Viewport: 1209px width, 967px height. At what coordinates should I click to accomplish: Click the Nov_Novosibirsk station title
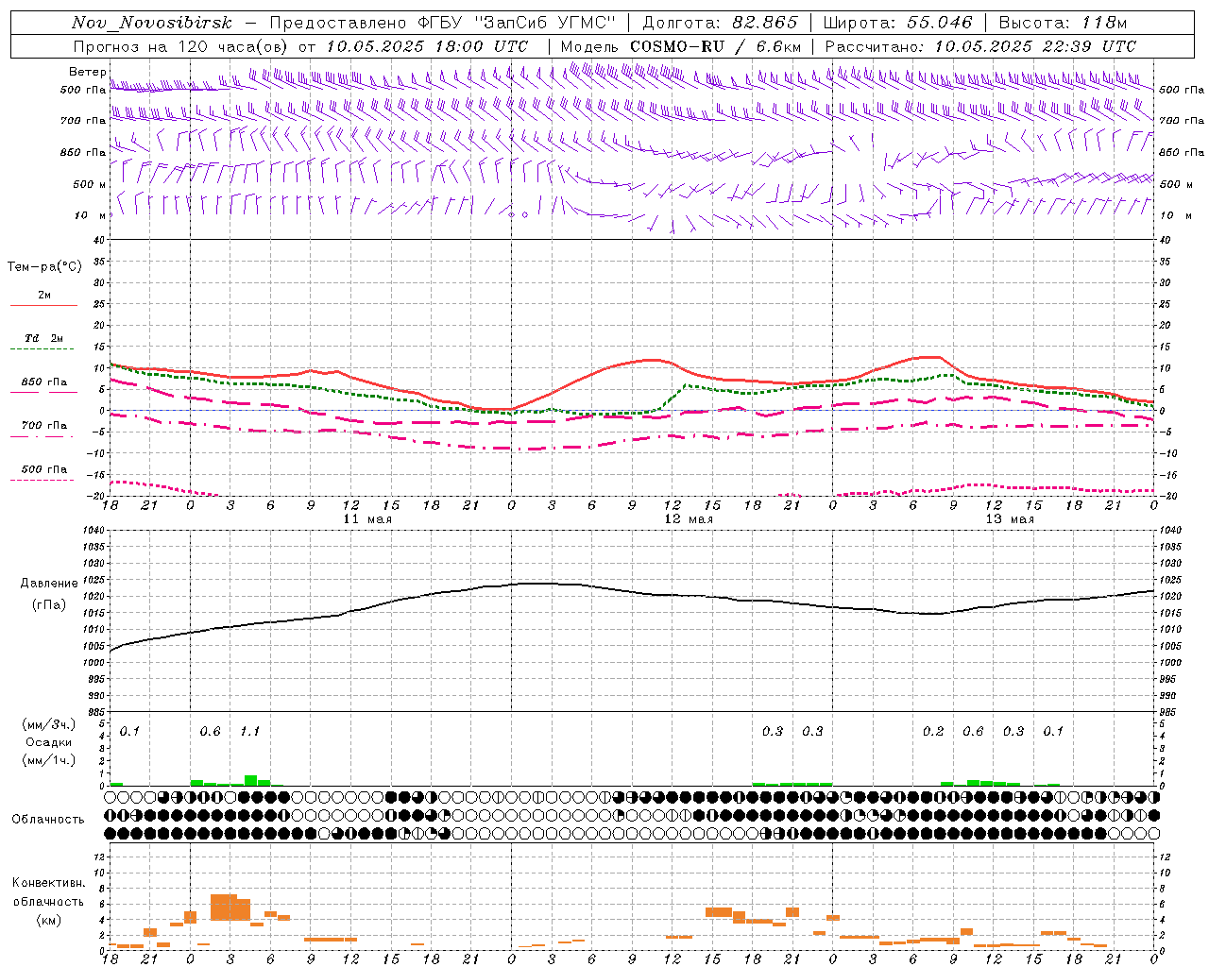152,23
